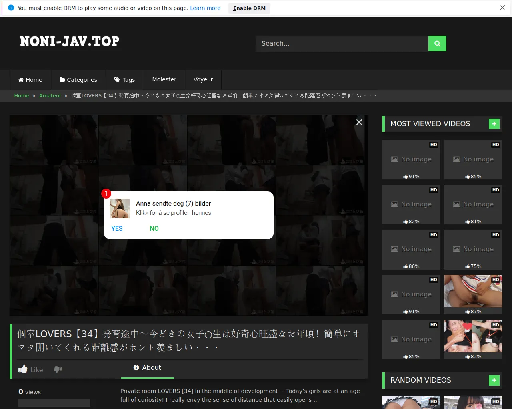
Task: Click the Amateur breadcrumb link
Action: click(50, 95)
